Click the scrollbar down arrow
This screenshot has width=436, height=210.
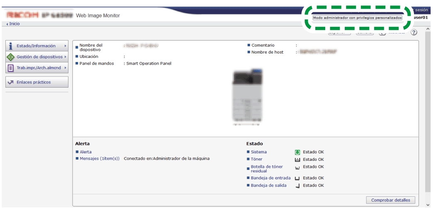(428, 204)
